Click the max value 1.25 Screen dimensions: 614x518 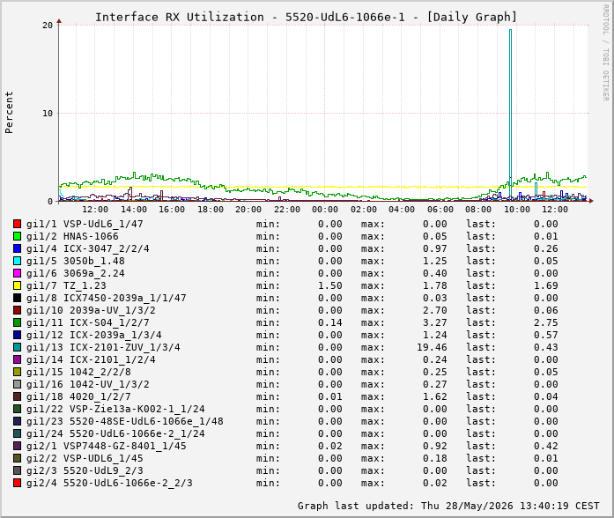(434, 261)
